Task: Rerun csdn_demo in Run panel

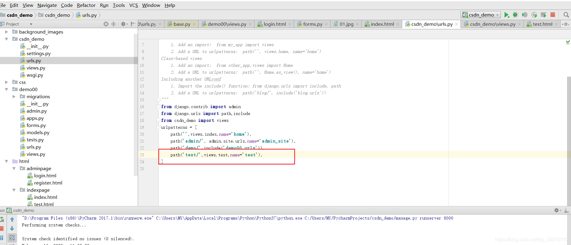Action: click(2, 219)
